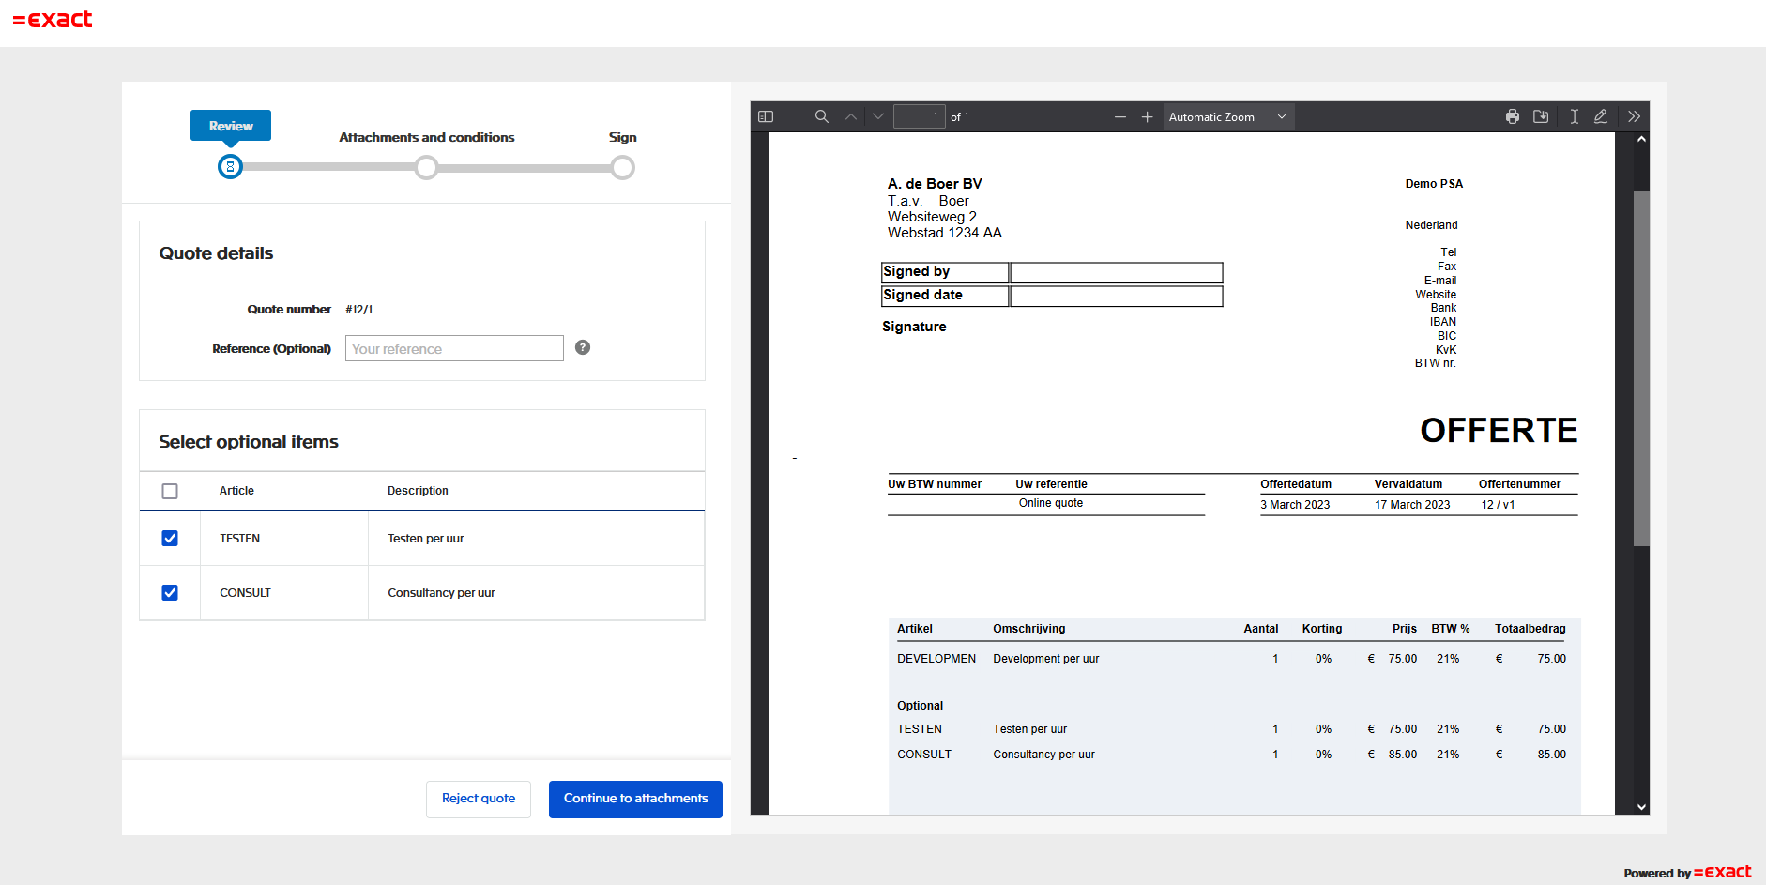Uncheck the CONSULT optional item
This screenshot has height=885, width=1766.
(170, 592)
